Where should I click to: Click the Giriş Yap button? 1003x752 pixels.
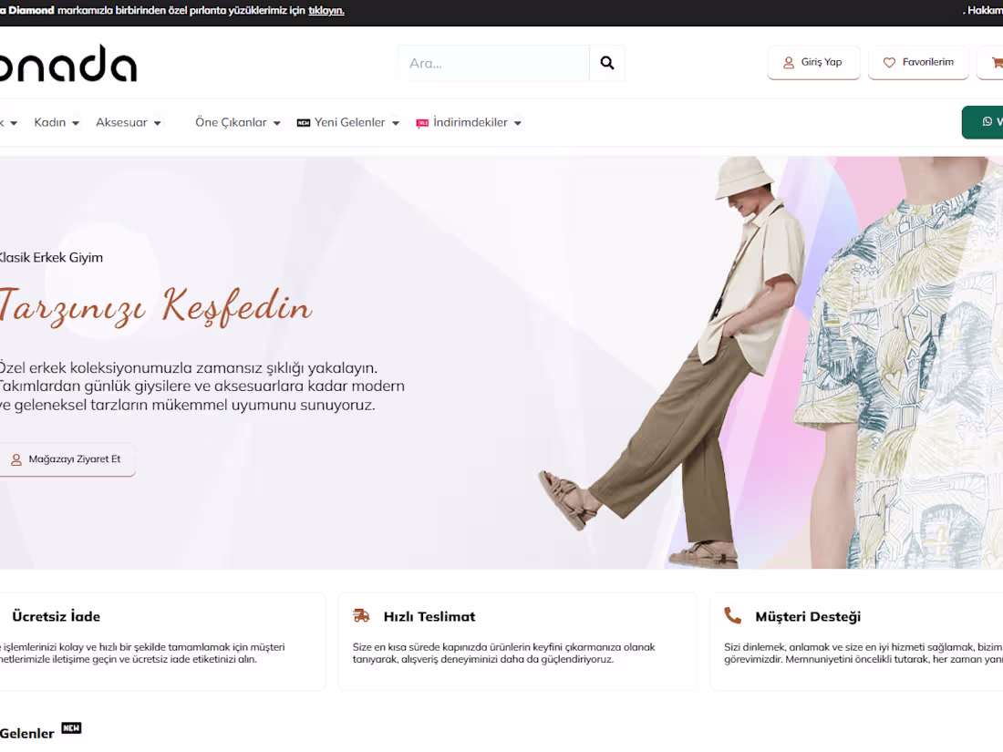click(x=813, y=63)
